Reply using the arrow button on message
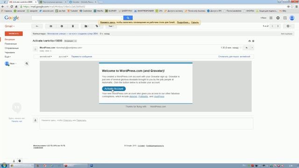Viewport: 299px width, 168px height. (247, 48)
